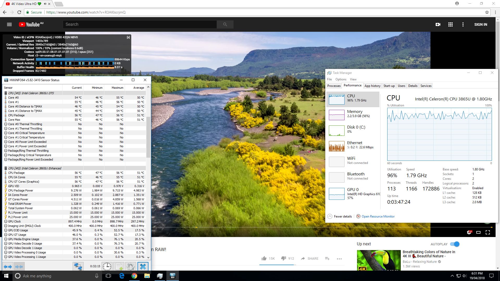Click Chrome back arrow
The height and width of the screenshot is (281, 500).
pyautogui.click(x=5, y=12)
